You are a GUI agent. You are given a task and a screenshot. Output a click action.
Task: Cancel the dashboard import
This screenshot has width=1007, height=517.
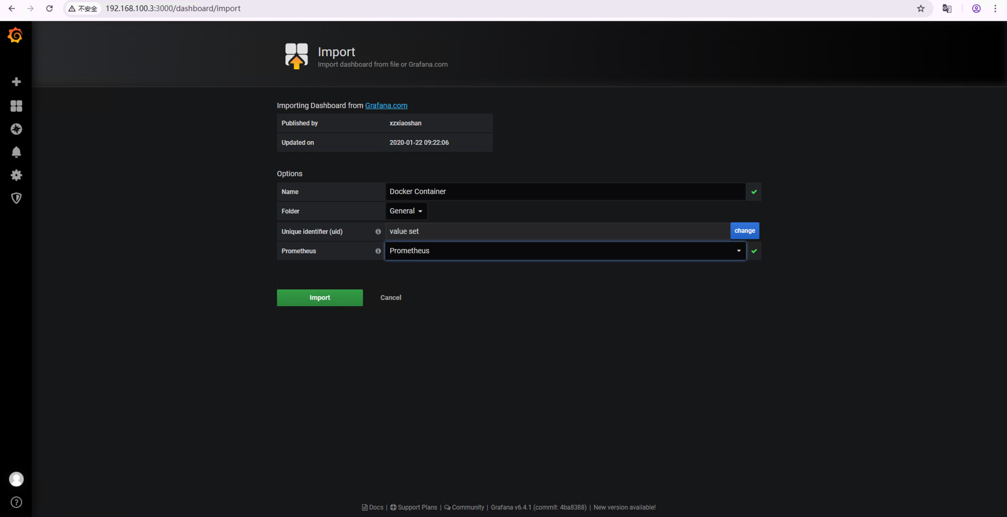coord(391,298)
